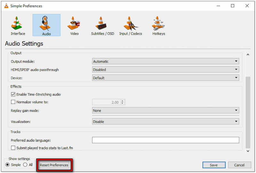Check Submit played tracks stats to Last.fm
The width and height of the screenshot is (256, 173).
click(x=13, y=148)
